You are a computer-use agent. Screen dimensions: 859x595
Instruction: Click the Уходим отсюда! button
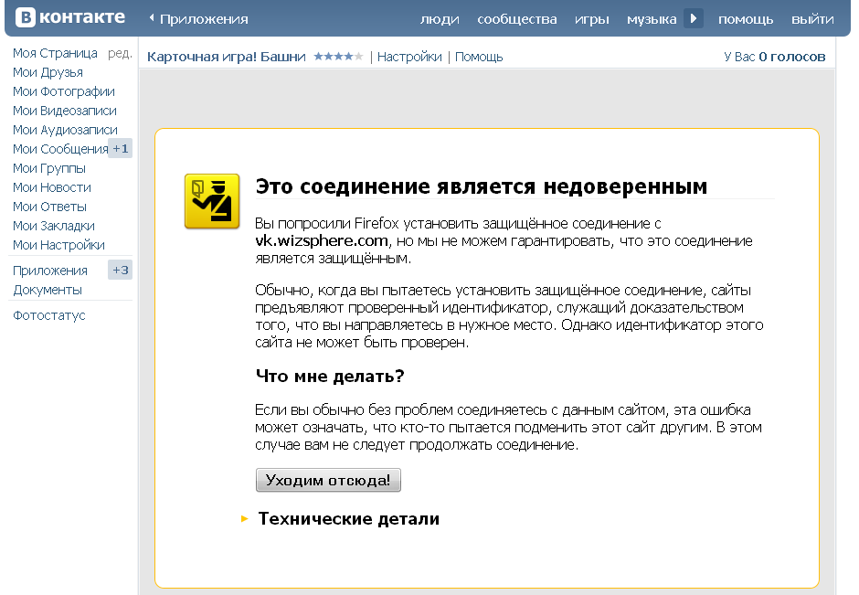(x=328, y=480)
